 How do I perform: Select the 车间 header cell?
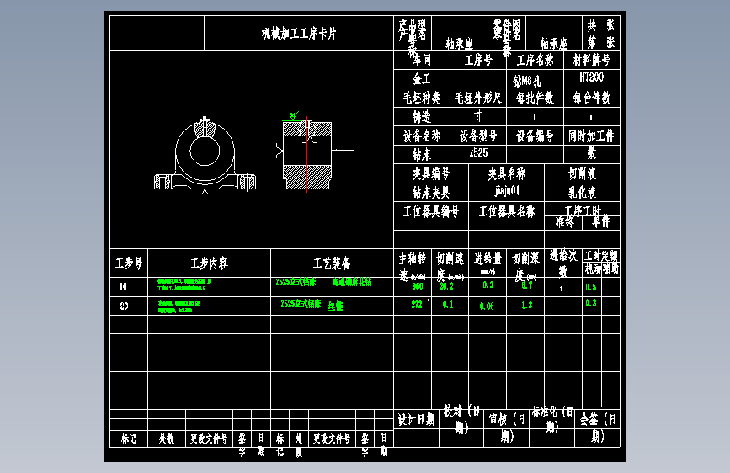click(x=422, y=60)
